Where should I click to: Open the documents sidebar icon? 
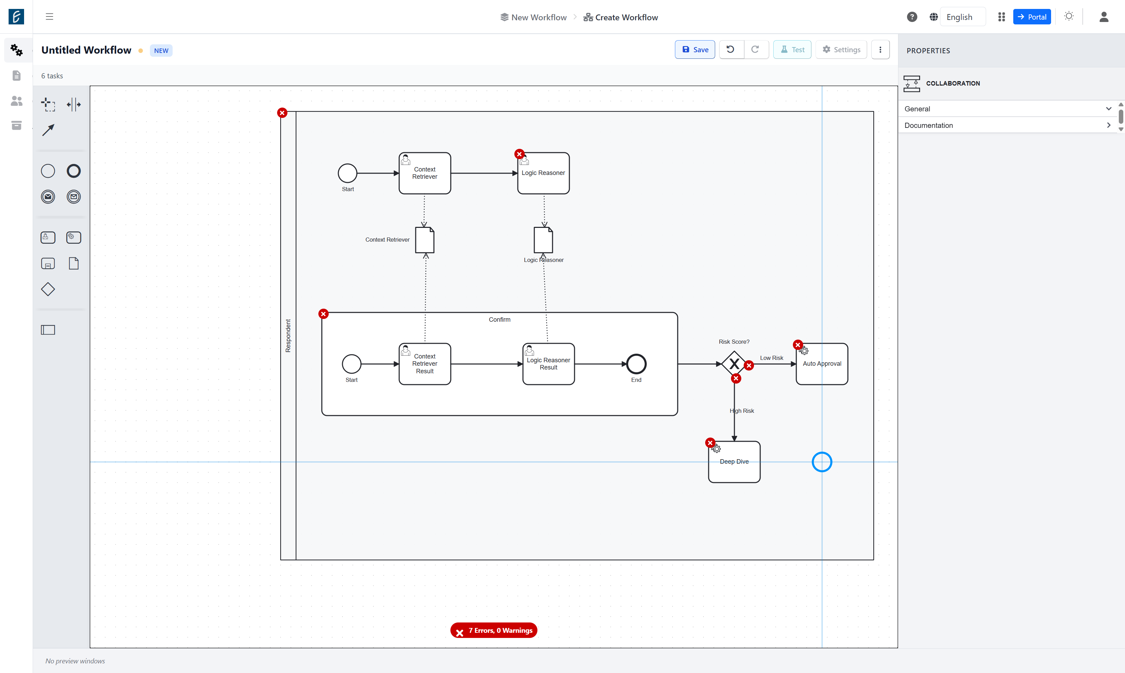(16, 75)
